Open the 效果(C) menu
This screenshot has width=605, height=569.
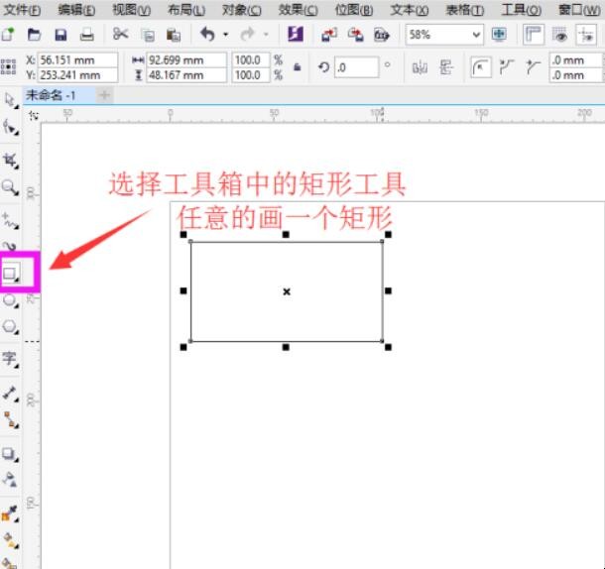(x=298, y=9)
